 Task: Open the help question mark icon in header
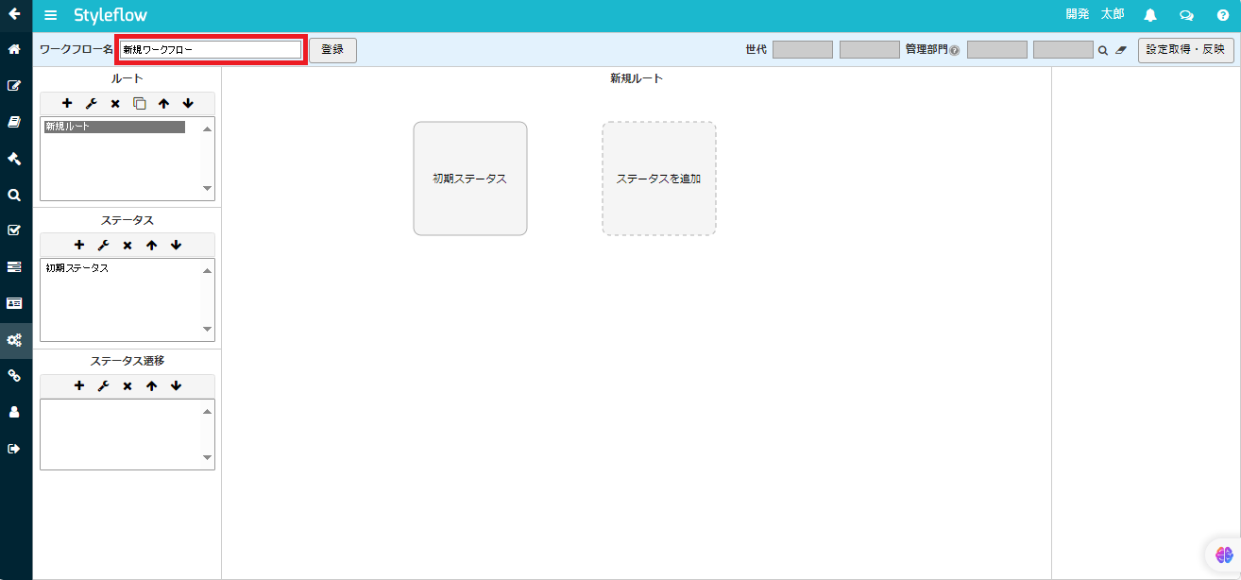[1222, 15]
